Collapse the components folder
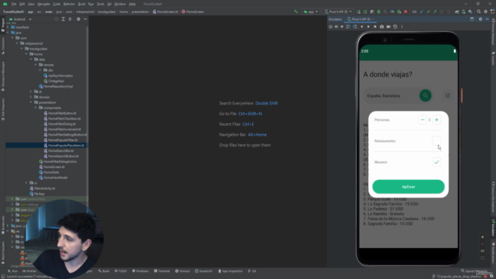 point(36,108)
